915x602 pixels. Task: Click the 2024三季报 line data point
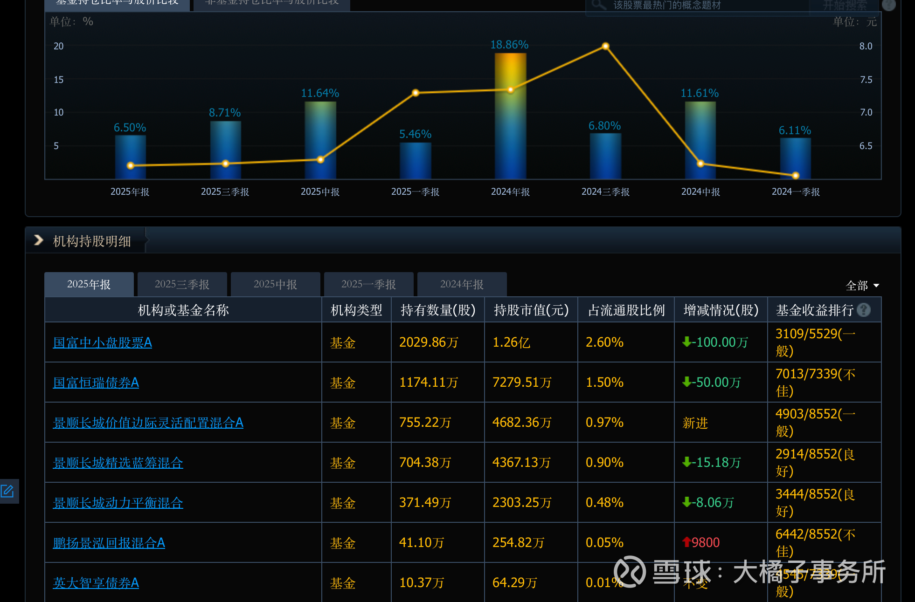click(x=605, y=46)
